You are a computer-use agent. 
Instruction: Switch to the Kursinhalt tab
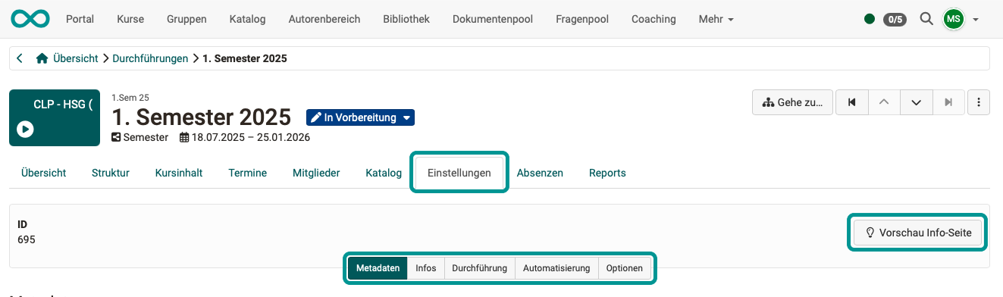tap(179, 173)
